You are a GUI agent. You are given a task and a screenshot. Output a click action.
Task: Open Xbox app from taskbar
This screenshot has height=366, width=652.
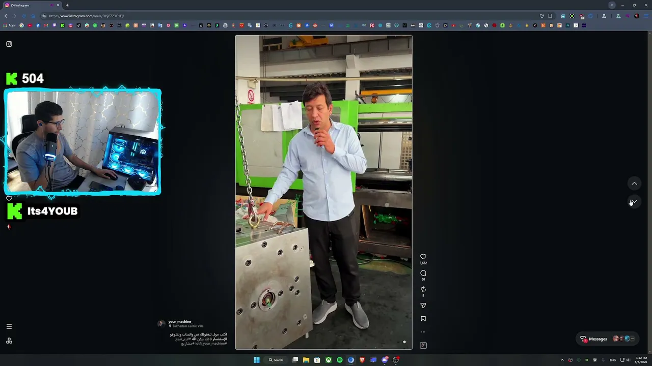329,360
